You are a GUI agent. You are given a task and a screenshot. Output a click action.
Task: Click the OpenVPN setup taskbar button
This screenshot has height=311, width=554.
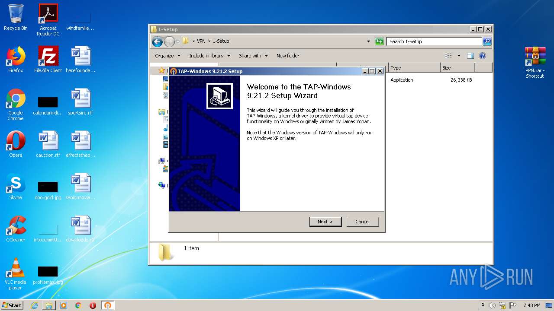108,305
